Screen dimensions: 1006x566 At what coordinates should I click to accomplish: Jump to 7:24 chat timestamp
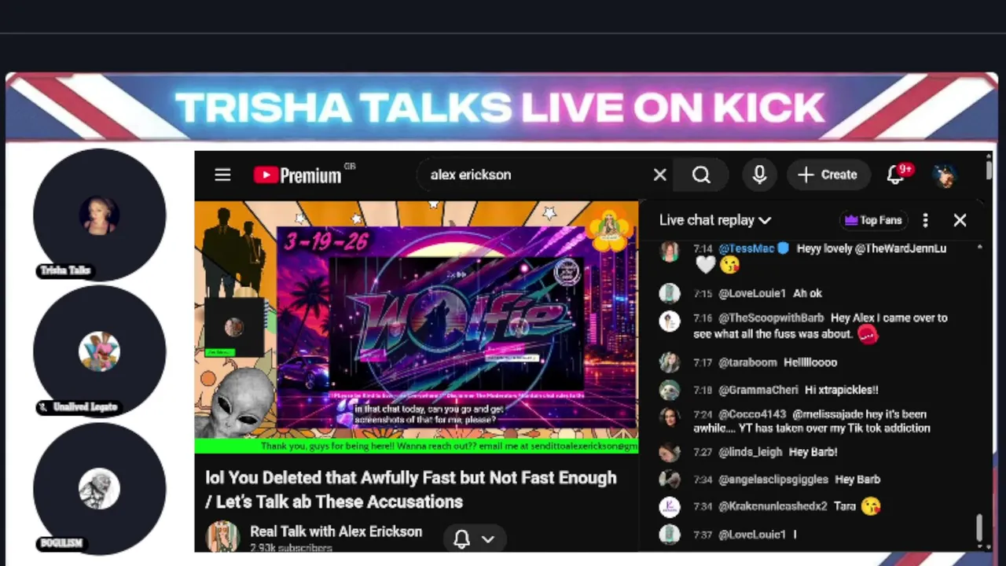pyautogui.click(x=703, y=414)
